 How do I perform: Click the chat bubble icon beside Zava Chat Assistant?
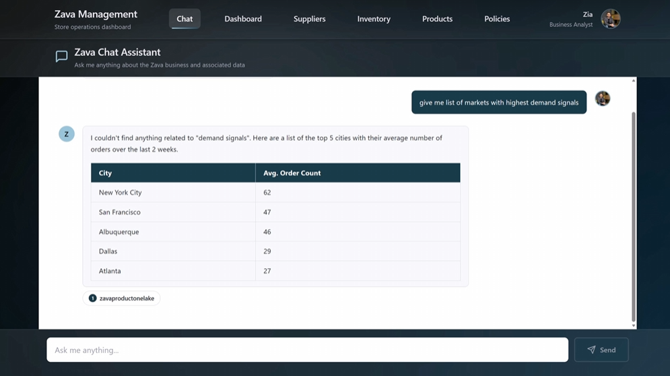[61, 57]
